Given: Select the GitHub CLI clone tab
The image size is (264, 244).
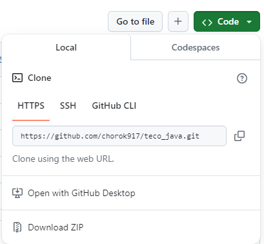Looking at the screenshot, I should pyautogui.click(x=114, y=106).
